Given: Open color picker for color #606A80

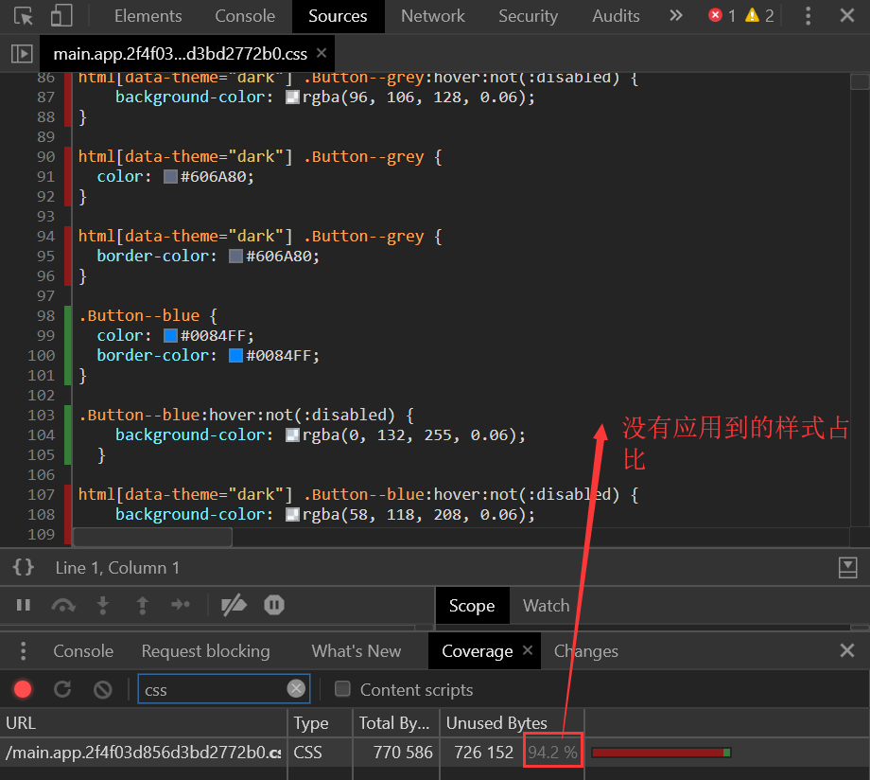Looking at the screenshot, I should click(x=171, y=177).
